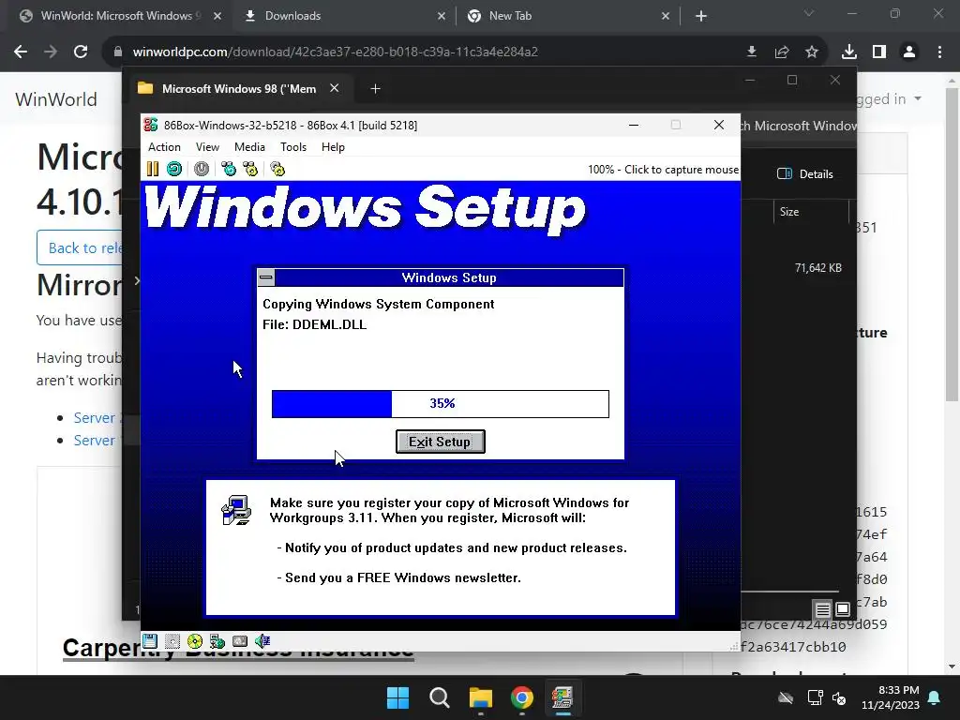Click the 86Box title bar app icon
The height and width of the screenshot is (720, 960).
pyautogui.click(x=151, y=125)
